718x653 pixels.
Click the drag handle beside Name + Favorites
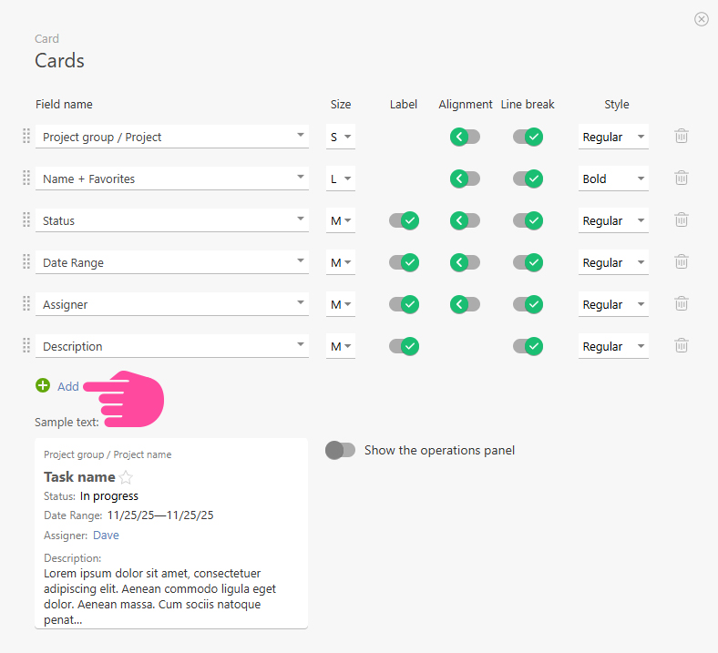point(26,179)
